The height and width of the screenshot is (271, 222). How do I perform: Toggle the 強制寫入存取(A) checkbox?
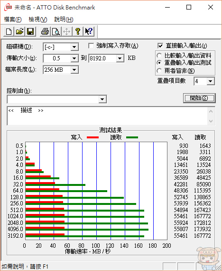click(91, 46)
